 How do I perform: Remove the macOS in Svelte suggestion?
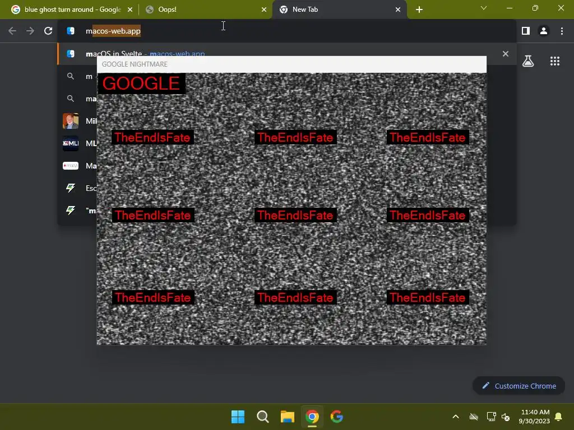pos(506,54)
